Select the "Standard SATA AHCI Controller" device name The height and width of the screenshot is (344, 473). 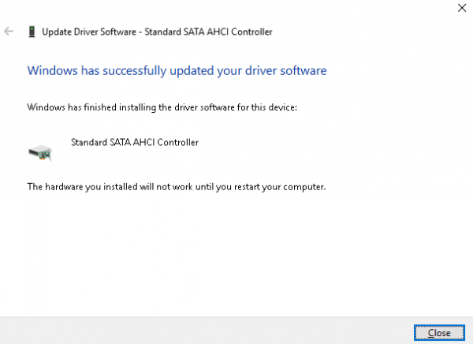click(x=135, y=143)
